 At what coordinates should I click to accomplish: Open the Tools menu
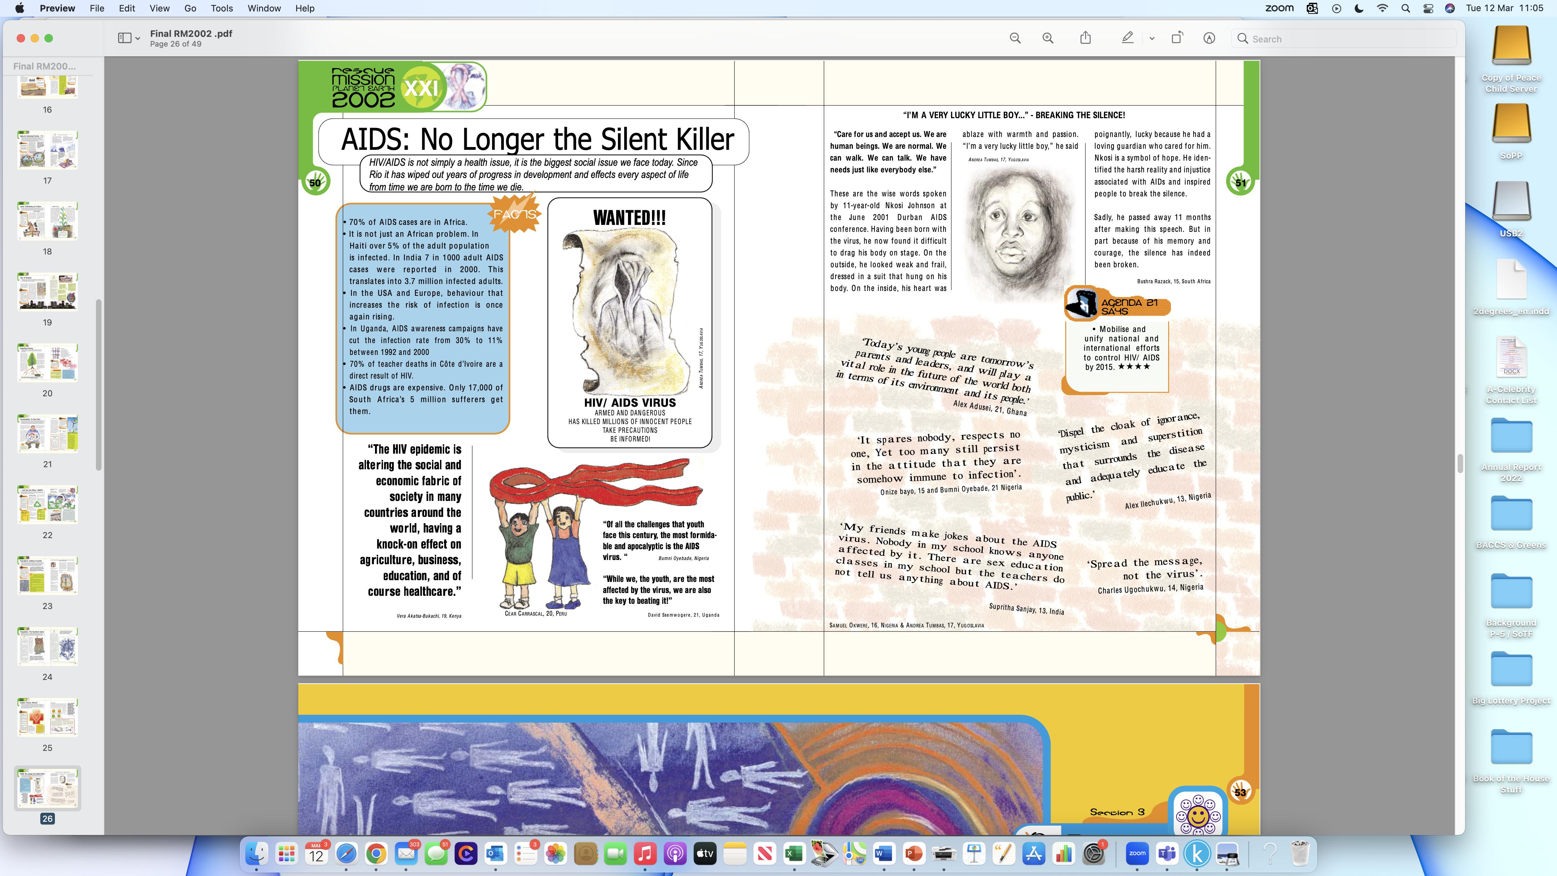[x=221, y=8]
